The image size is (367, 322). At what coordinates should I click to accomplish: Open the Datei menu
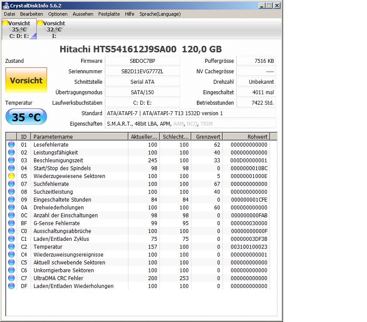(10, 14)
